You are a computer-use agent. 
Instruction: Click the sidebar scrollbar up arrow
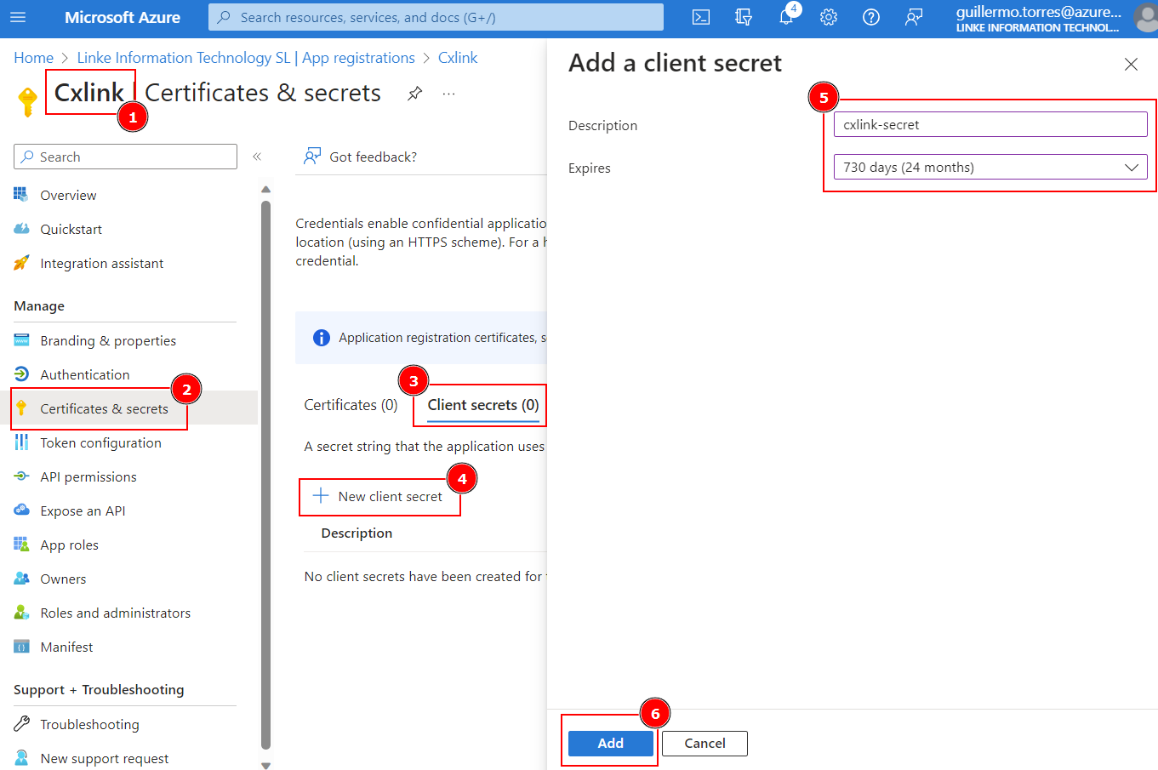(265, 189)
